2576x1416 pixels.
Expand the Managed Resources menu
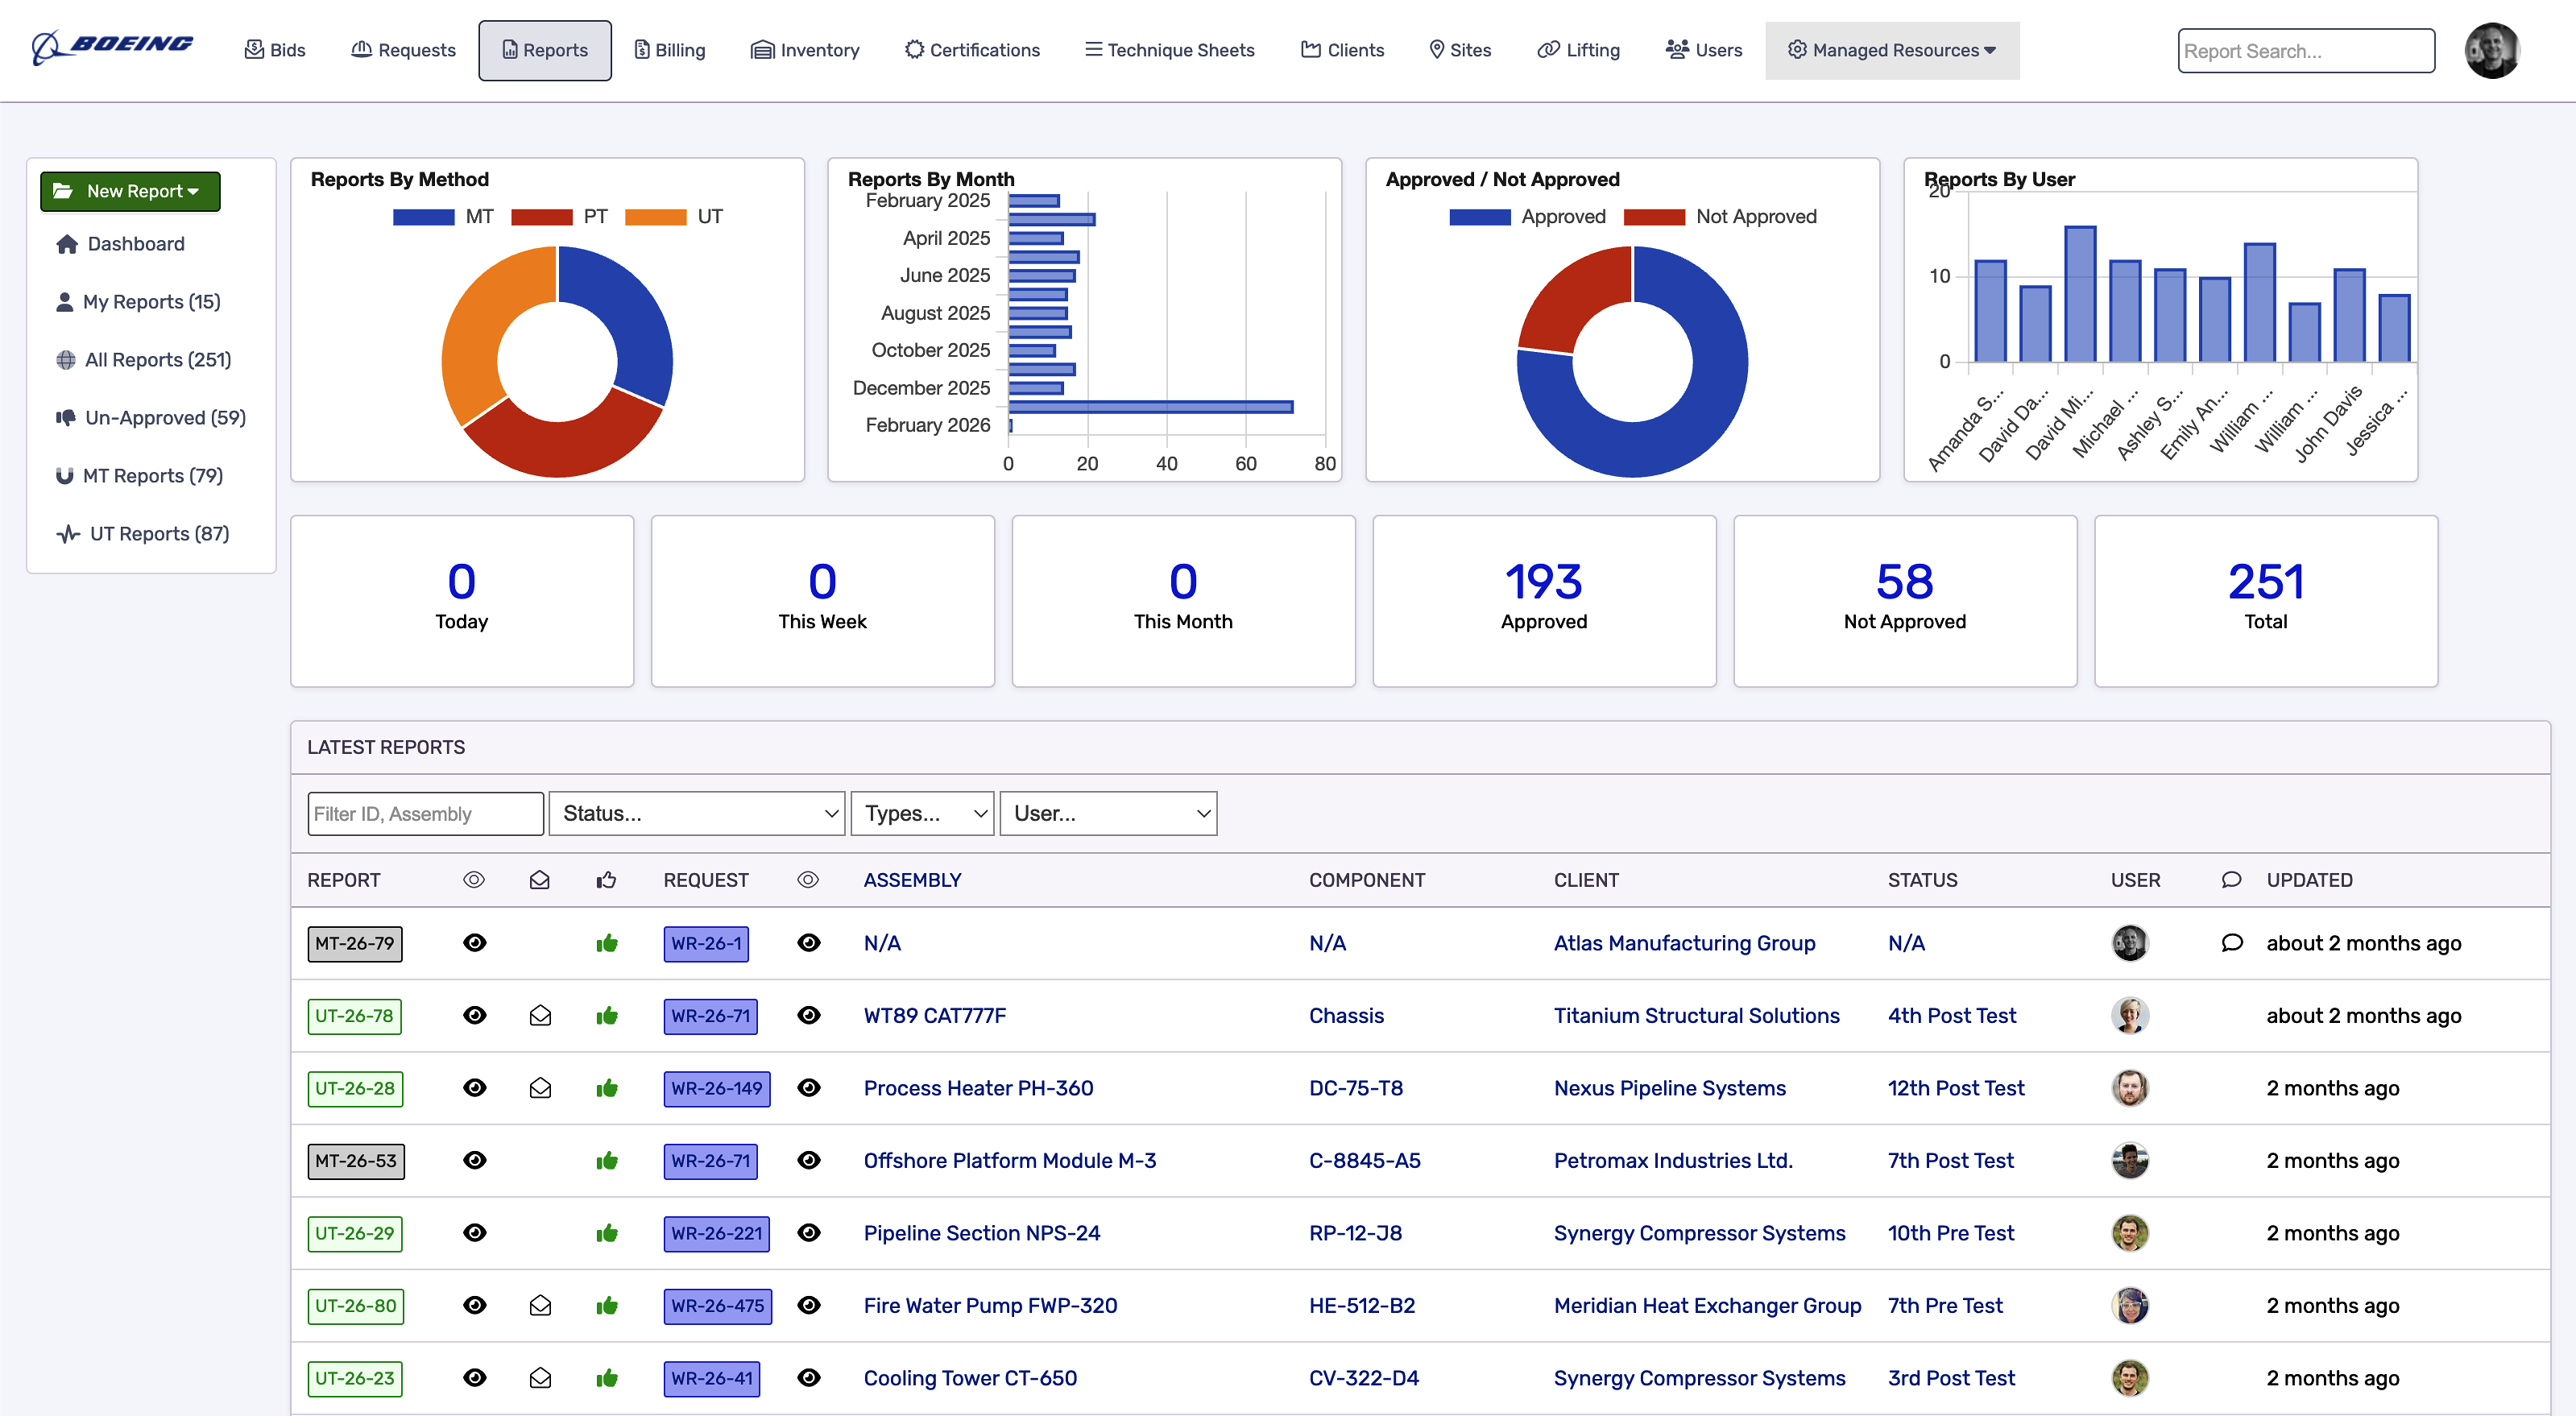[1891, 50]
